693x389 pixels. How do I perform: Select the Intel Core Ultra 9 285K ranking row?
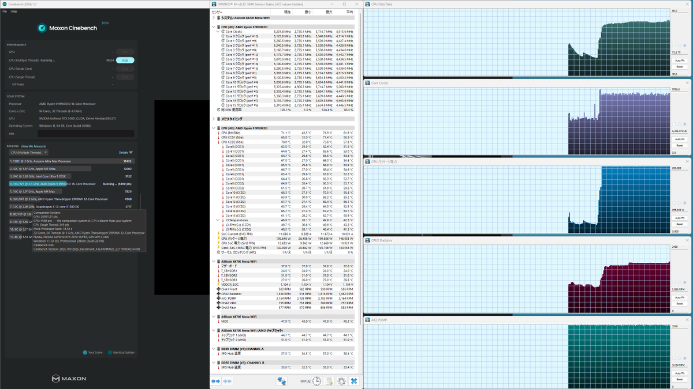point(70,176)
